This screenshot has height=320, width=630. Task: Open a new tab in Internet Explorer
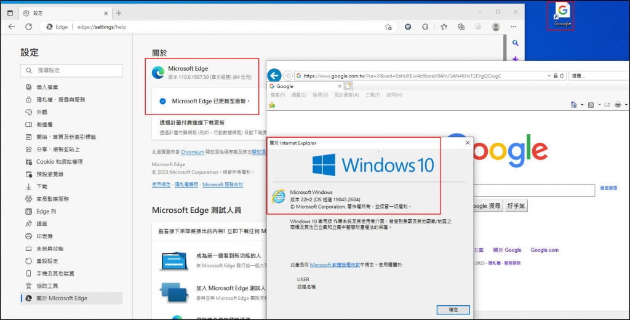(x=348, y=86)
